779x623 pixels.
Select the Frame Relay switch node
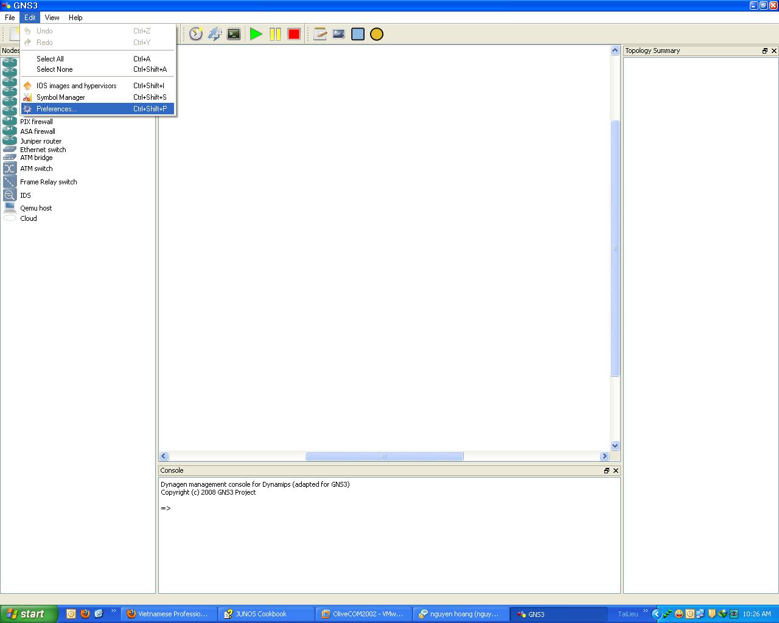(48, 182)
